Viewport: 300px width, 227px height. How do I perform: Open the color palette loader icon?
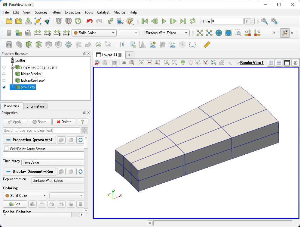tap(130, 21)
